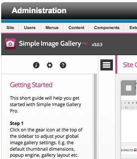Open the help question mark icon
The image size is (137, 159).
[63, 65]
